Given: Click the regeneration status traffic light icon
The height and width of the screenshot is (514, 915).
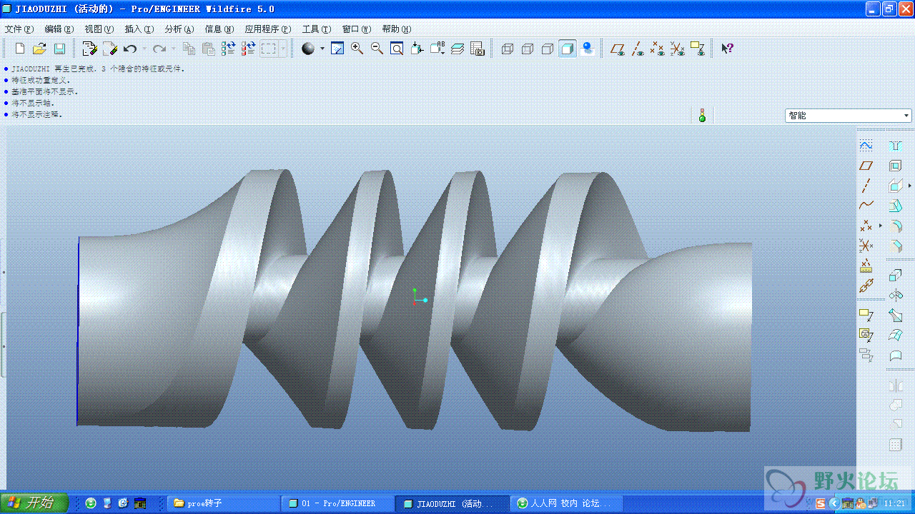Looking at the screenshot, I should tap(702, 115).
